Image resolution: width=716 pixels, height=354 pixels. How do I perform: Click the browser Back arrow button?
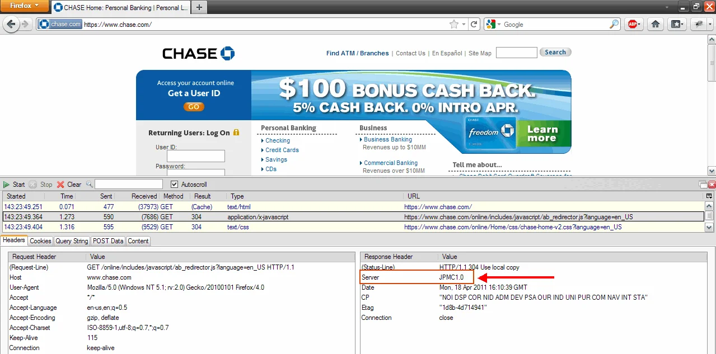(10, 24)
